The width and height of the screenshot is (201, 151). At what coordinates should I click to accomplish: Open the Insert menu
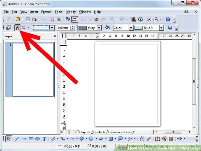point(34,12)
